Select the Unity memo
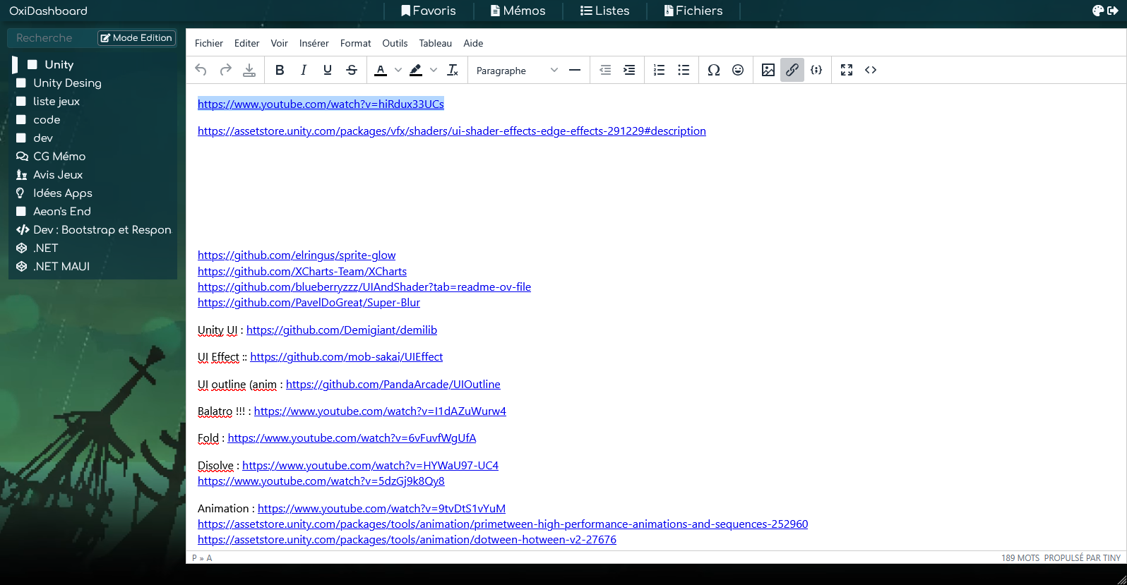 pyautogui.click(x=59, y=64)
